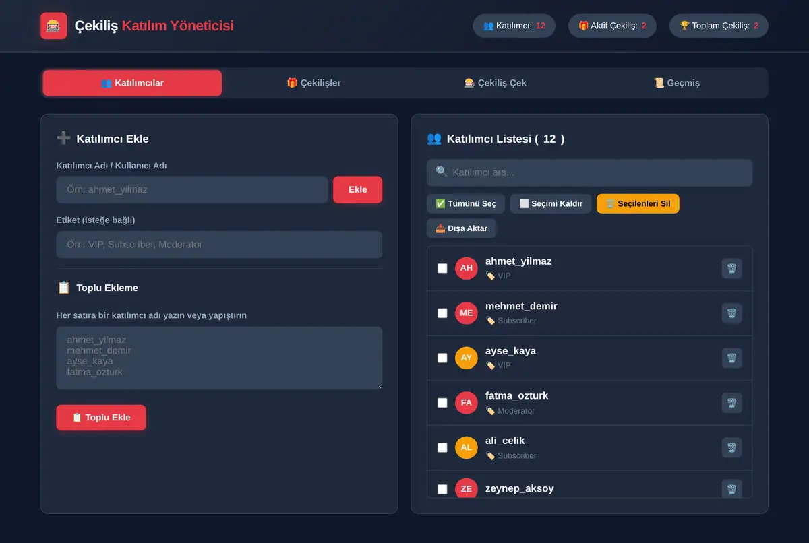This screenshot has height=543, width=809.
Task: Show the Geçmiş tab
Action: tap(676, 83)
